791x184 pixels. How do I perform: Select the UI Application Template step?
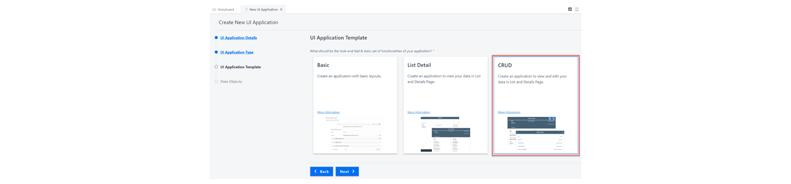240,67
